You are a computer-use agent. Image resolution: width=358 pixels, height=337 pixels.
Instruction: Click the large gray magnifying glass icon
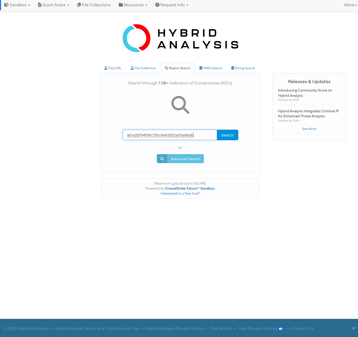[x=180, y=105]
